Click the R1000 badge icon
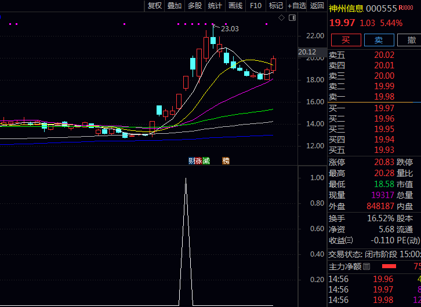 coord(406,8)
